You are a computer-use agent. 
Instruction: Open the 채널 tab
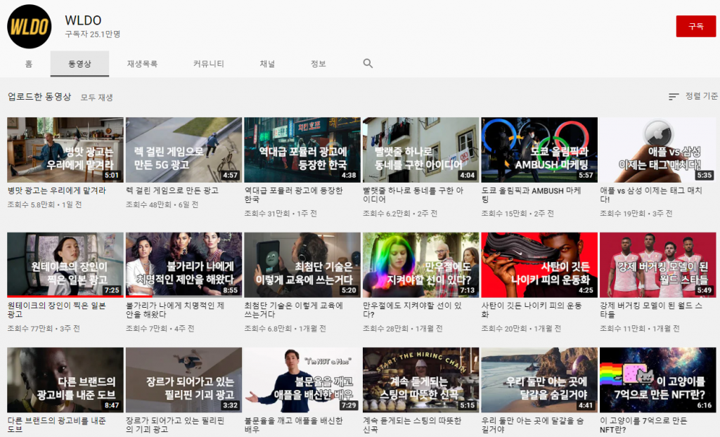(267, 64)
